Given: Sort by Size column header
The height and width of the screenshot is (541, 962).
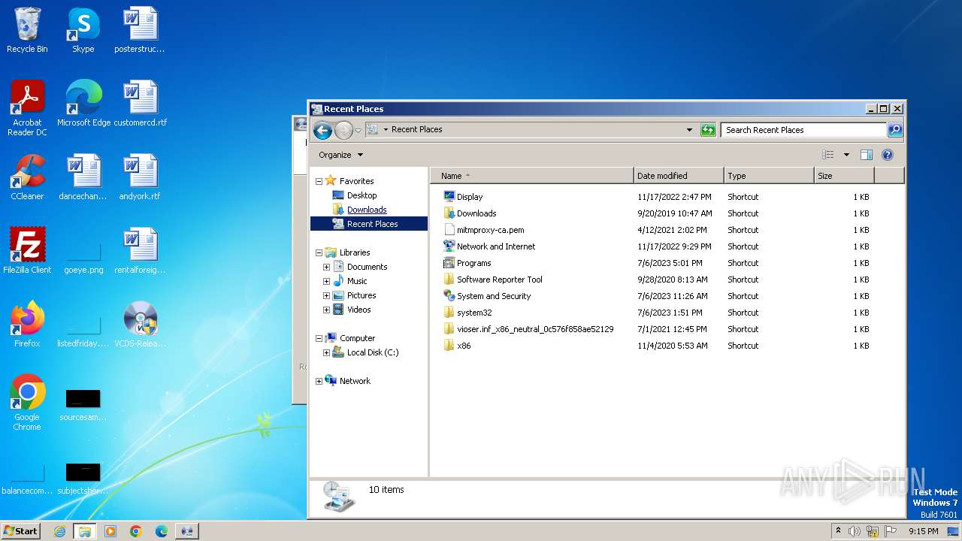Looking at the screenshot, I should pos(844,176).
